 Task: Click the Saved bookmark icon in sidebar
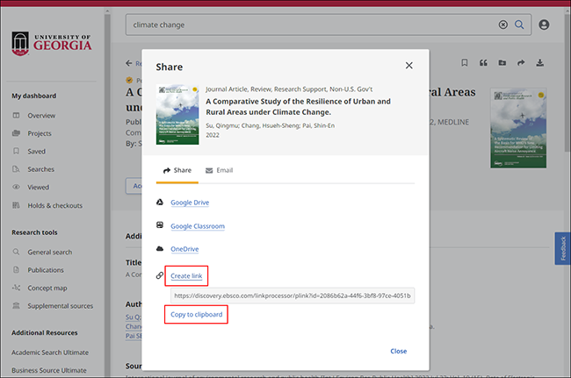(16, 151)
